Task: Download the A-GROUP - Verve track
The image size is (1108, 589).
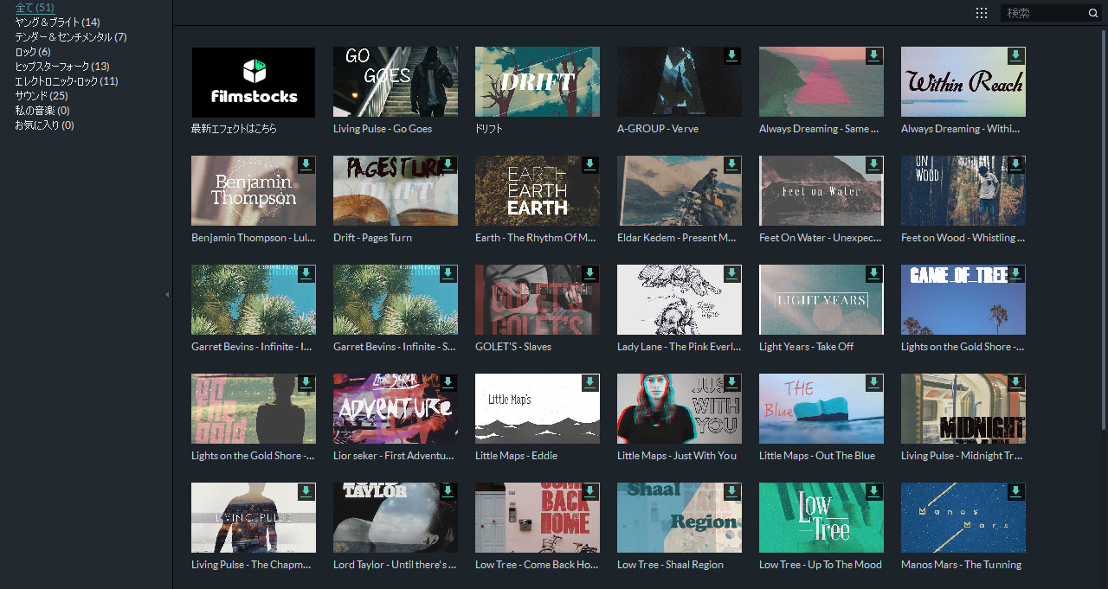Action: coord(732,55)
